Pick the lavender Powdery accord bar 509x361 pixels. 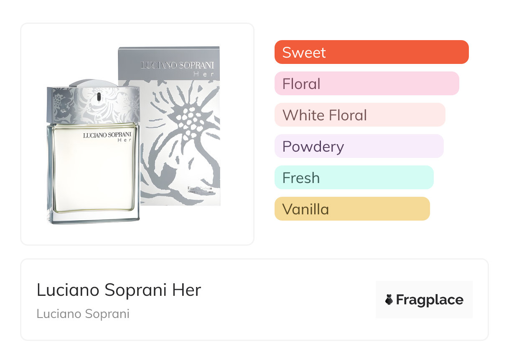coord(359,146)
